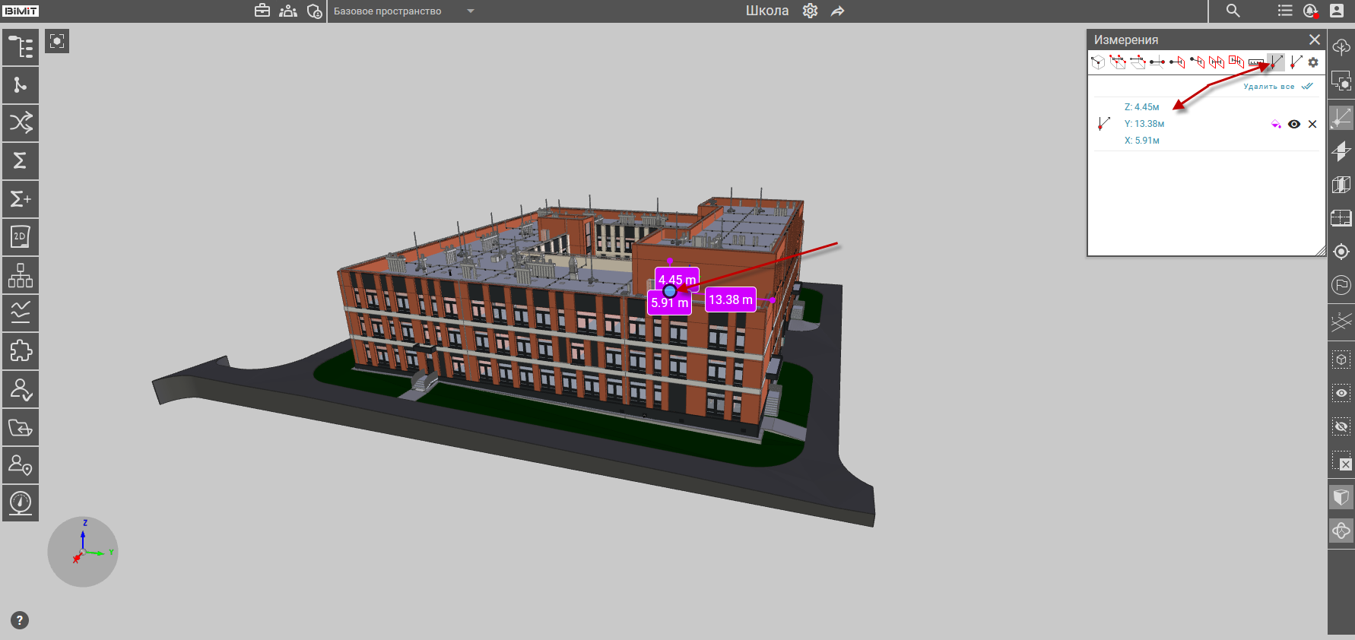Image resolution: width=1355 pixels, height=640 pixels.
Task: Toggle the crossed-out eye hide elements button
Action: pos(1341,427)
